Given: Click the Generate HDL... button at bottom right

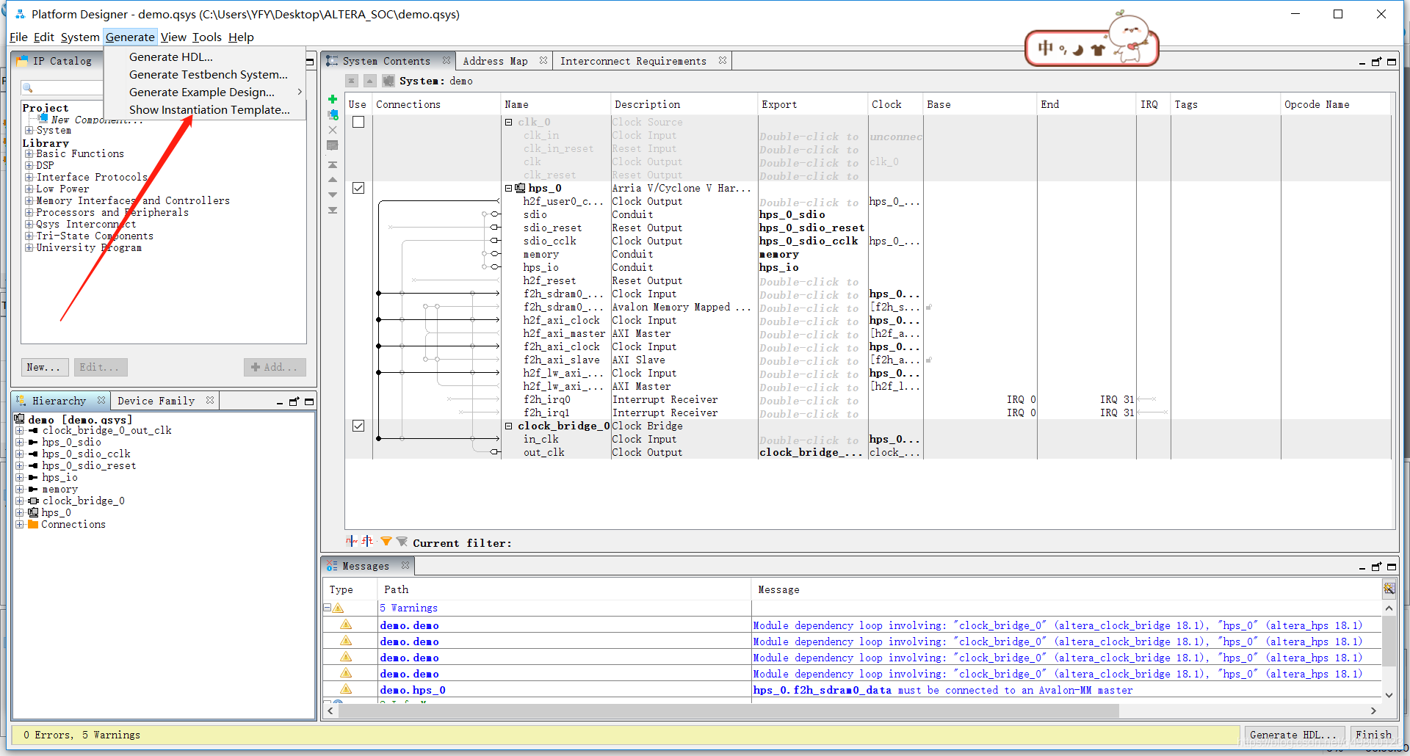Looking at the screenshot, I should coord(1294,735).
